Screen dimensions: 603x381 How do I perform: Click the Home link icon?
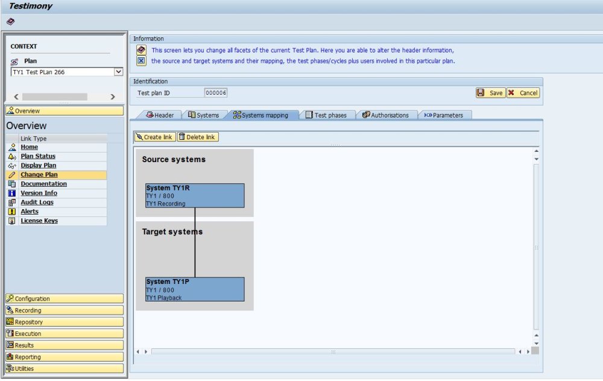(12, 147)
